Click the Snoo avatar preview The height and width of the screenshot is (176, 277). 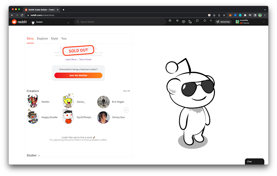click(191, 104)
